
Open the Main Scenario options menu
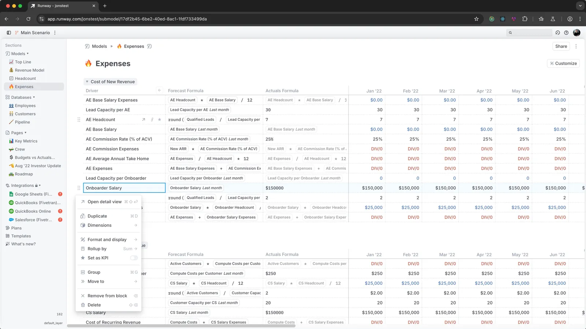pyautogui.click(x=55, y=33)
